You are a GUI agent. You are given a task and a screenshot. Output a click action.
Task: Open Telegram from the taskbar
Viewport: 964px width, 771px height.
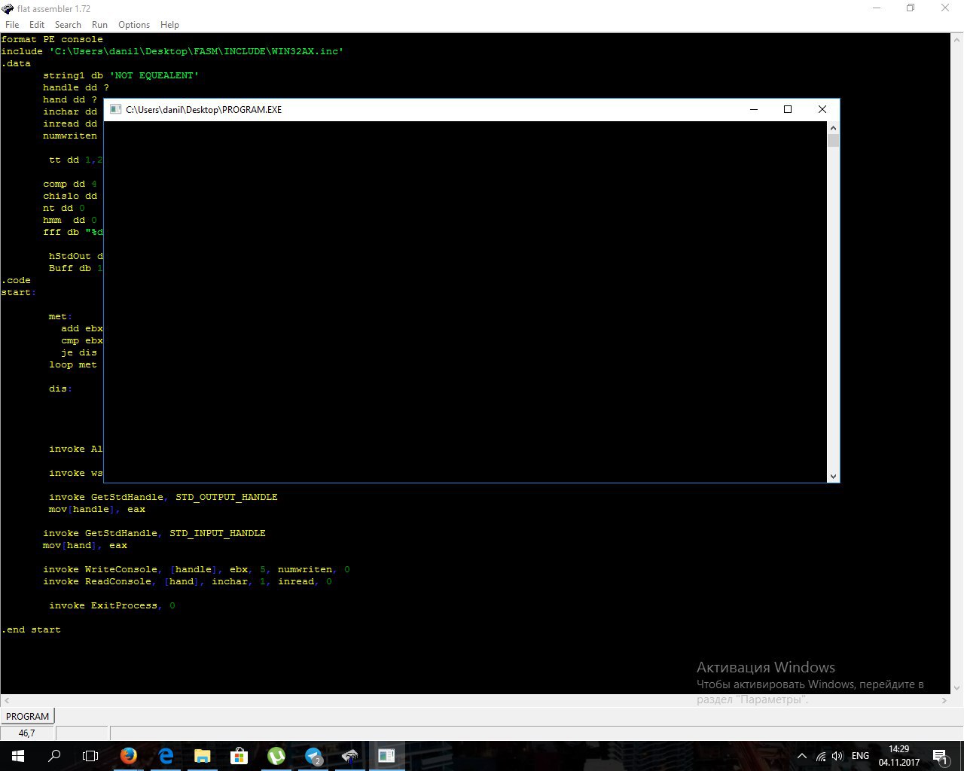click(x=313, y=756)
